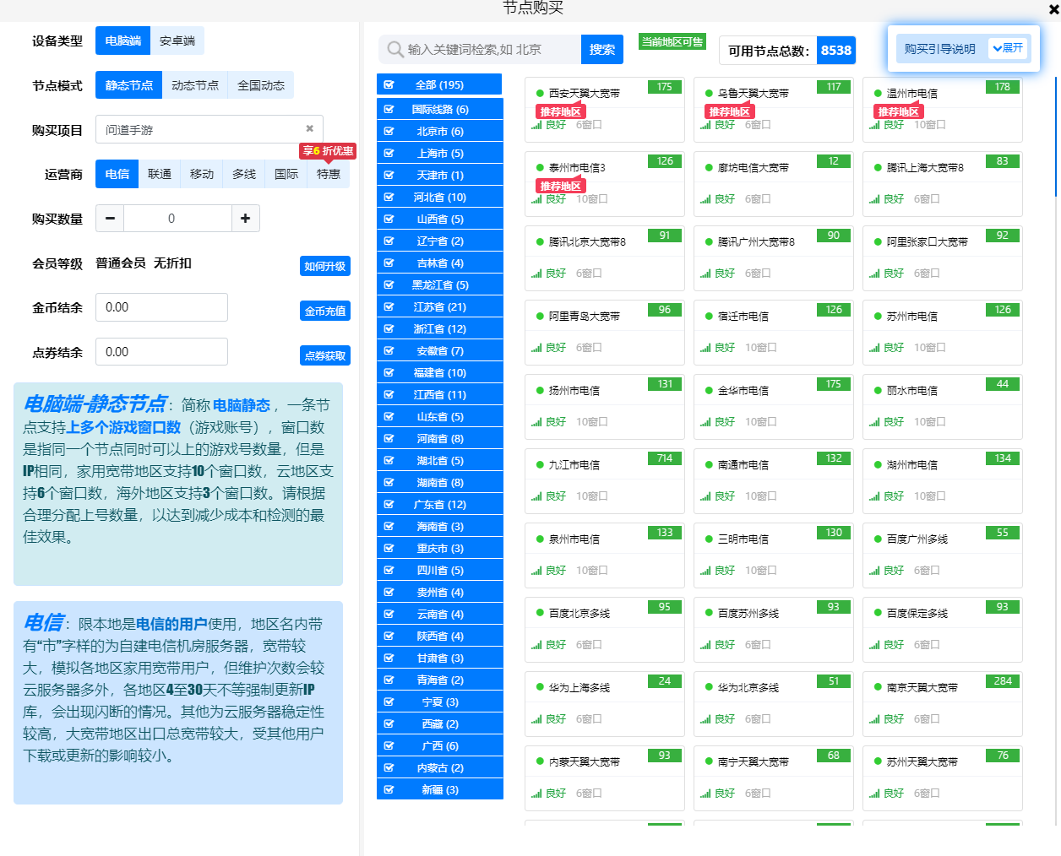
Task: Expand the 购买引导说明 panel with 展开
Action: [x=1008, y=48]
